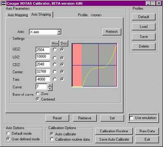This screenshot has width=163, height=147.
Task: Select Dec radio for CDZ
Action: 62,64
